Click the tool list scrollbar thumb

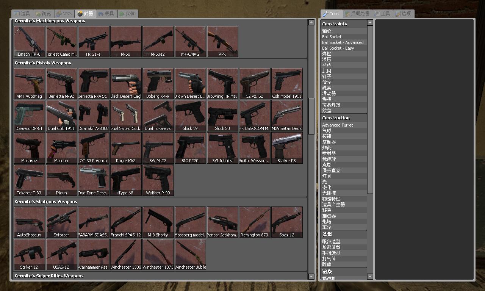coord(370,110)
